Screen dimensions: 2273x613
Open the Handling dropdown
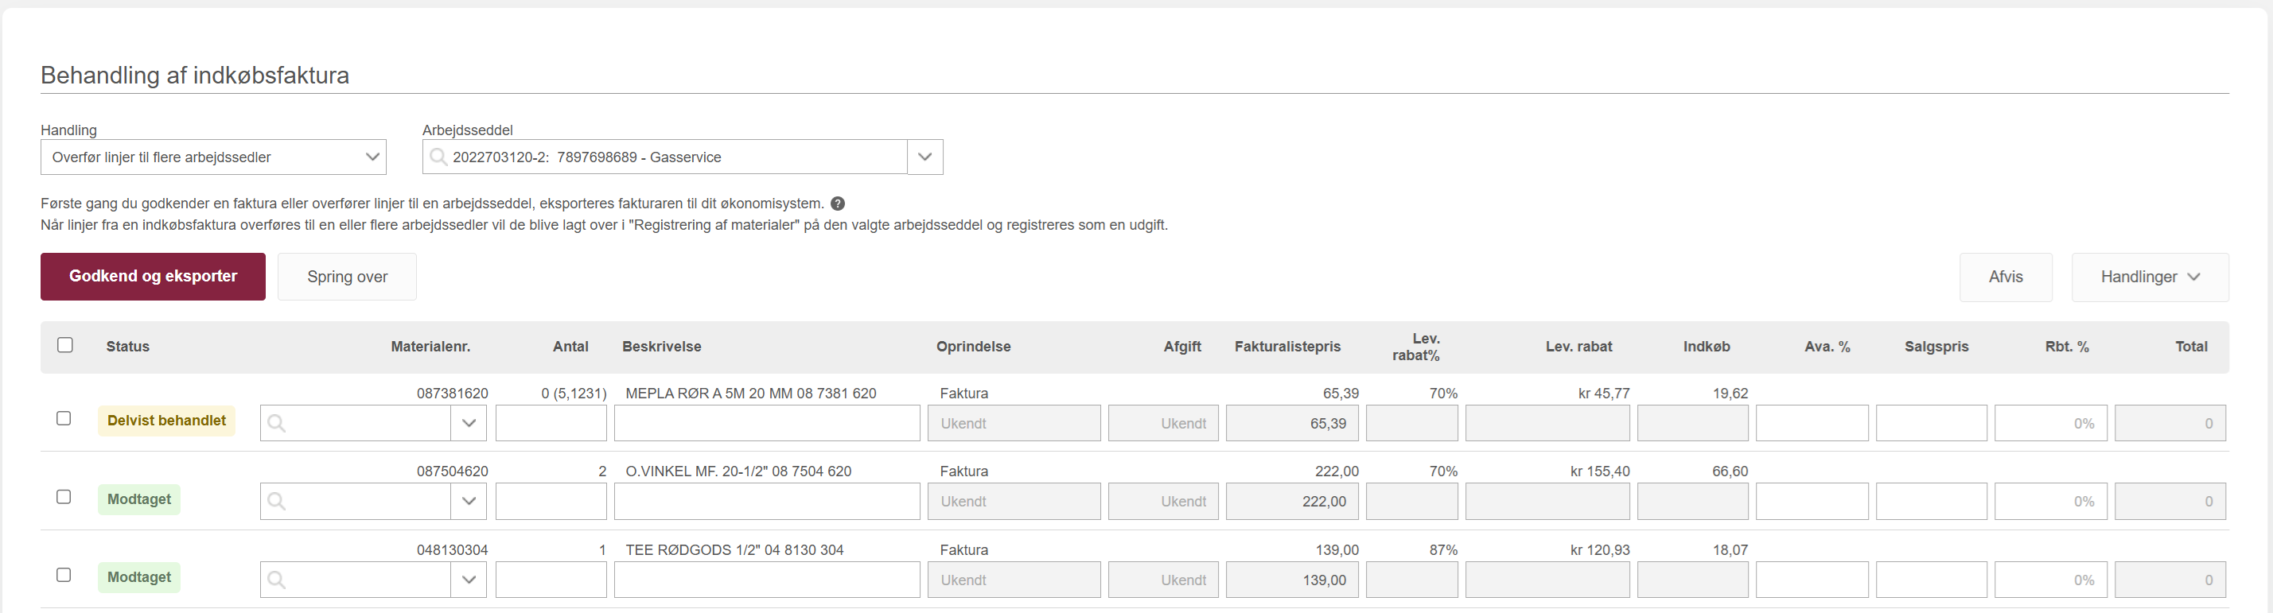(213, 157)
